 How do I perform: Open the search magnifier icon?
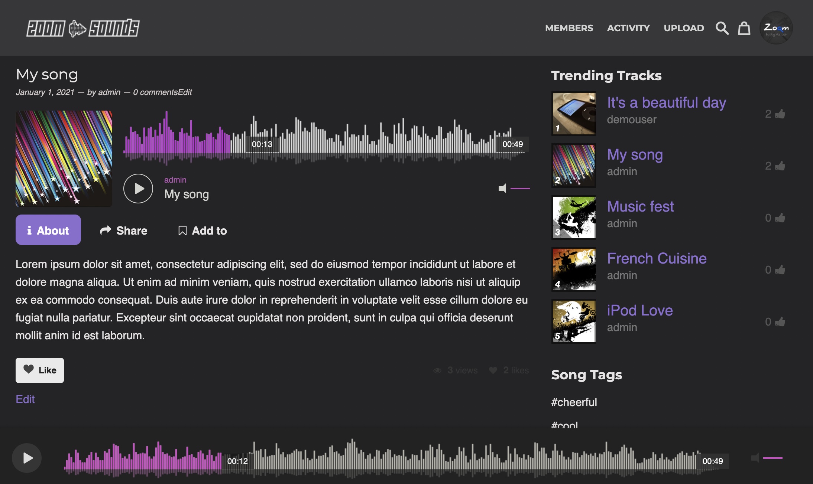722,28
